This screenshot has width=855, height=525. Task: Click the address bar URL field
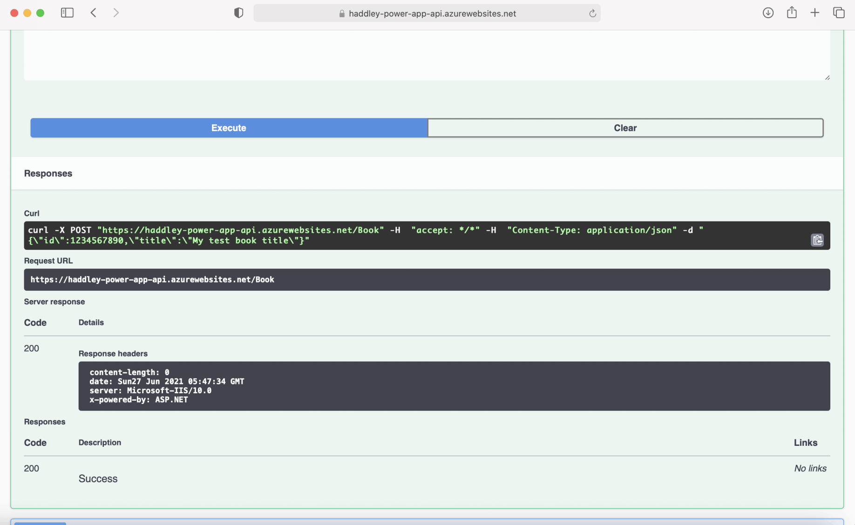[427, 13]
